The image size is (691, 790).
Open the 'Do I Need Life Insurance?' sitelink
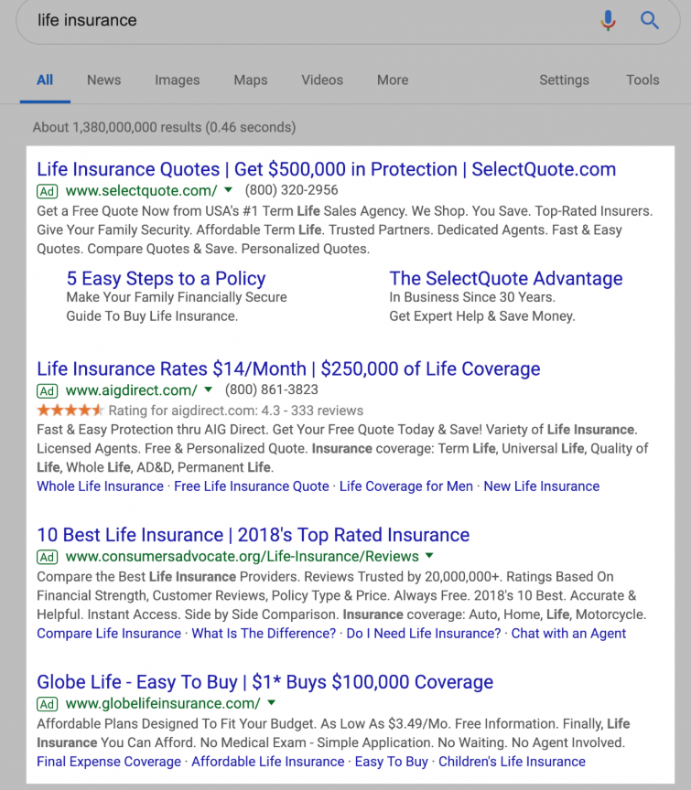[x=424, y=634]
